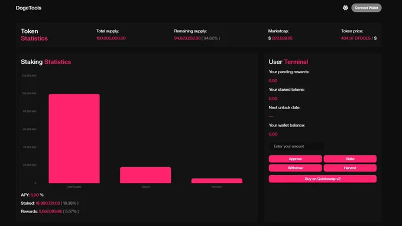Click Your pending rewards label
Image resolution: width=402 pixels, height=226 pixels.
(289, 71)
